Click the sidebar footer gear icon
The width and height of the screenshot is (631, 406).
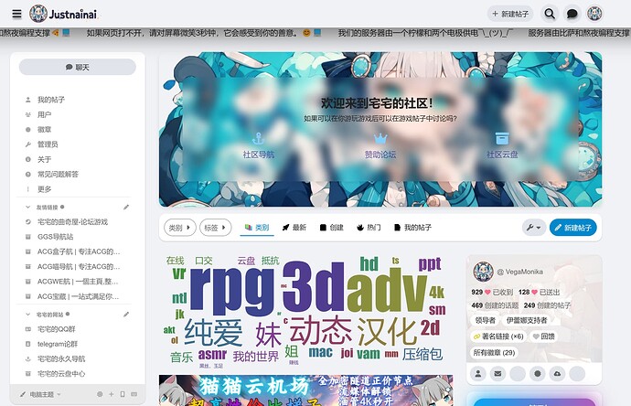click(x=100, y=394)
